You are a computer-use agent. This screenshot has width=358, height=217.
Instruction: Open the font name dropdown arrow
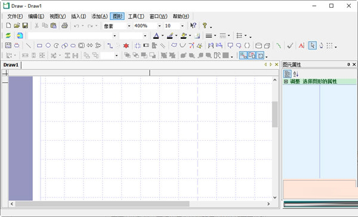tap(115, 36)
